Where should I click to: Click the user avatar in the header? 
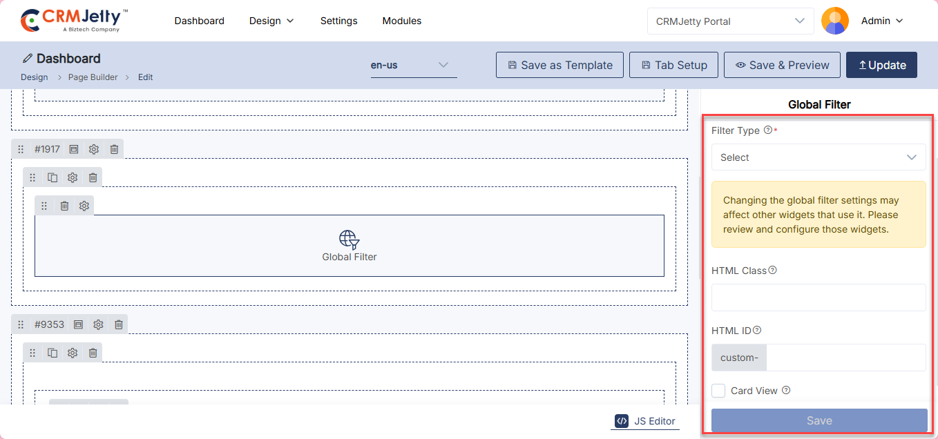pos(834,21)
